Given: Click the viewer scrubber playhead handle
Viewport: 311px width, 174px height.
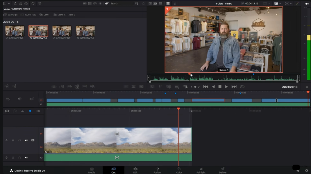Looking at the screenshot, I should [189, 74].
